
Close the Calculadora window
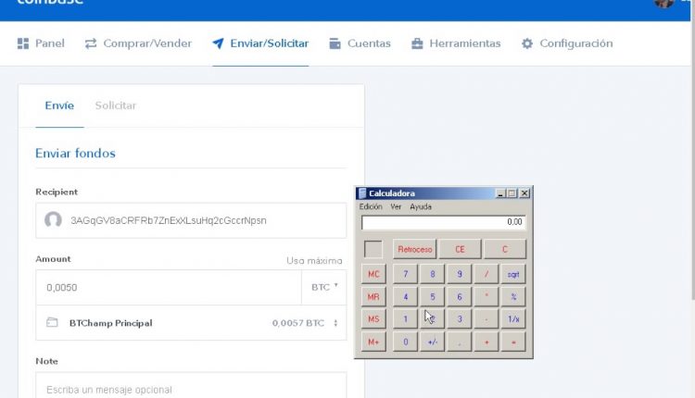pos(524,193)
